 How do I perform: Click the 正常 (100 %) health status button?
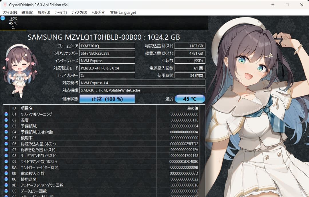coord(107,99)
